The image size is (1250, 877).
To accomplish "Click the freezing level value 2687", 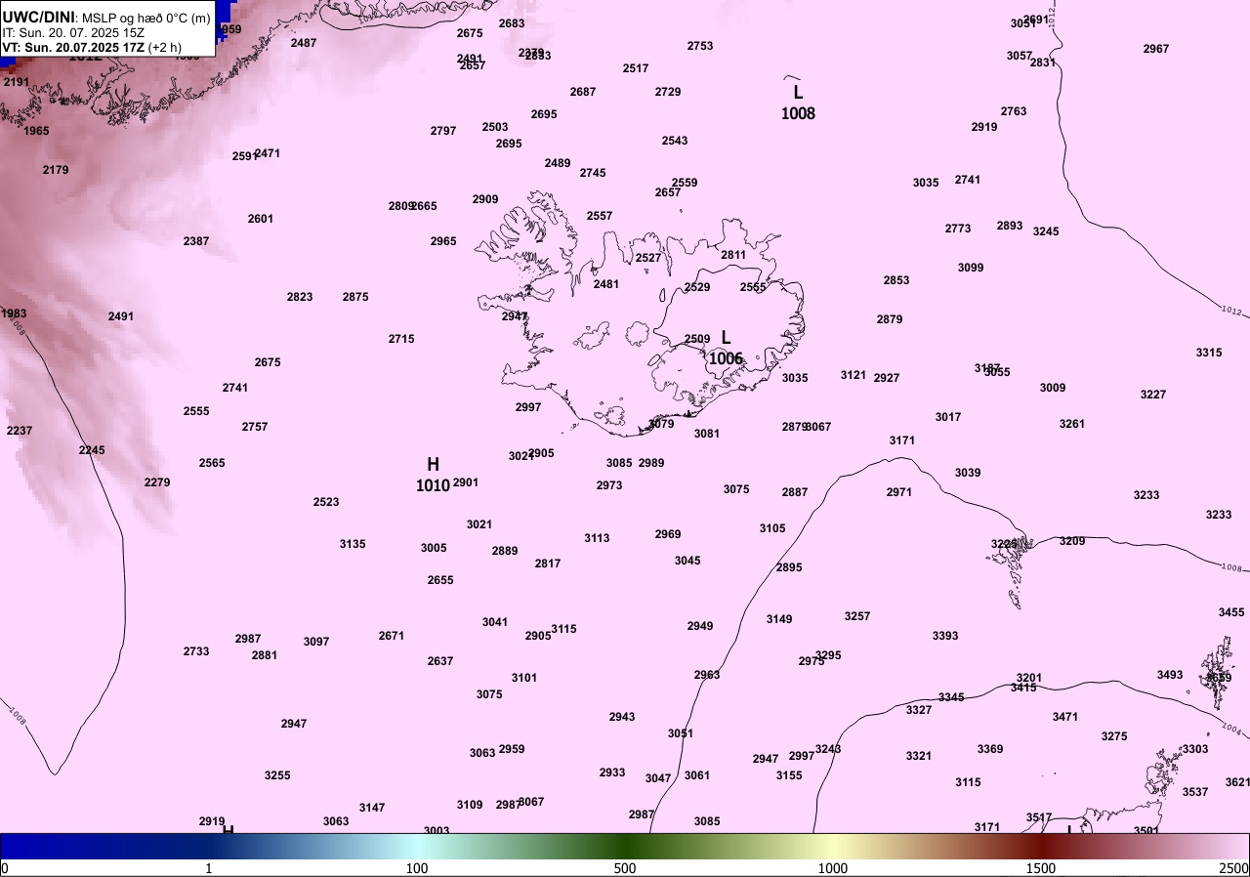I will (x=583, y=92).
